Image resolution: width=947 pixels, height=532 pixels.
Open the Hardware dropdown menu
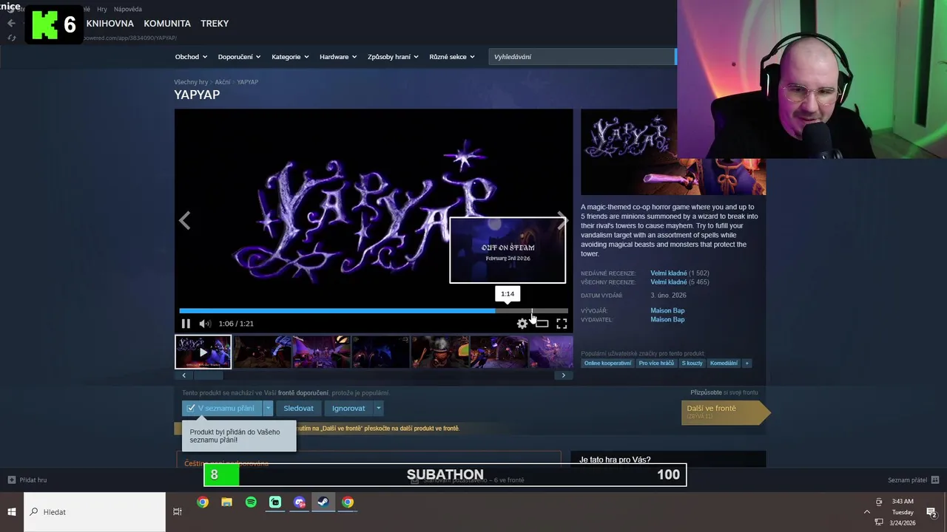pos(338,57)
